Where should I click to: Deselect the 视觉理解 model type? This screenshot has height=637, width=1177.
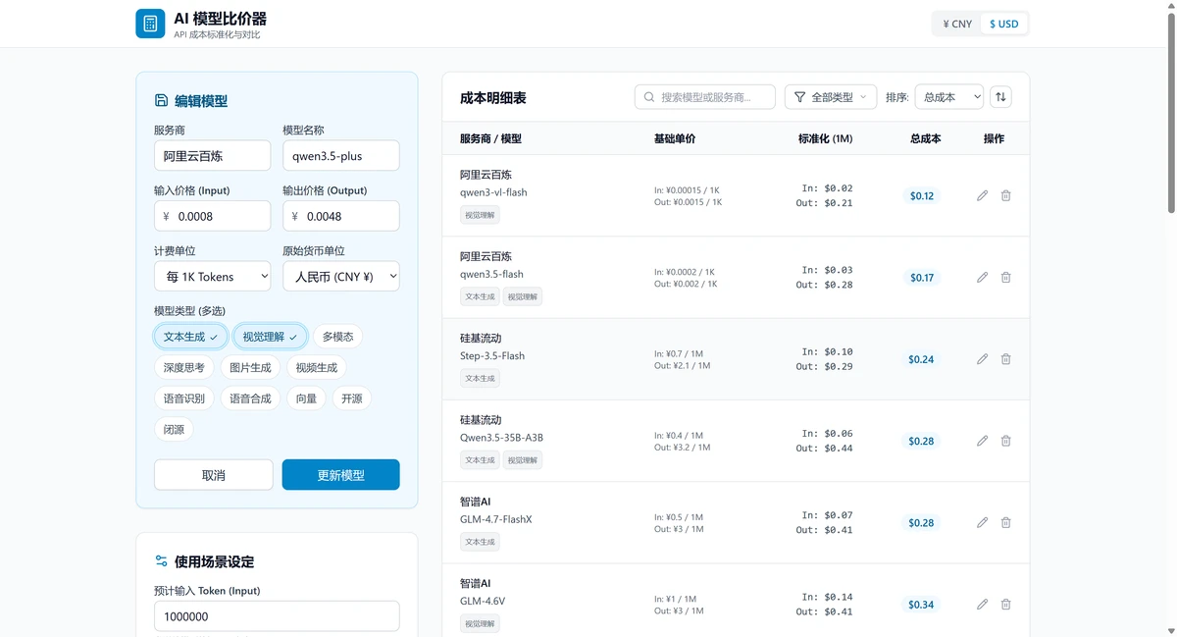(x=269, y=336)
